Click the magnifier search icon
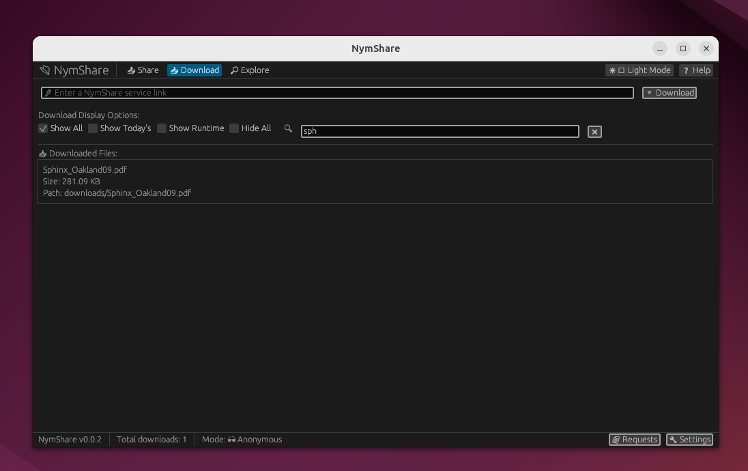The image size is (748, 471). click(288, 128)
